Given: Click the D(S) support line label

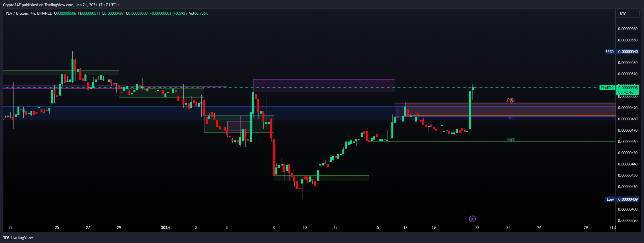Looking at the screenshot, I should click(511, 118).
